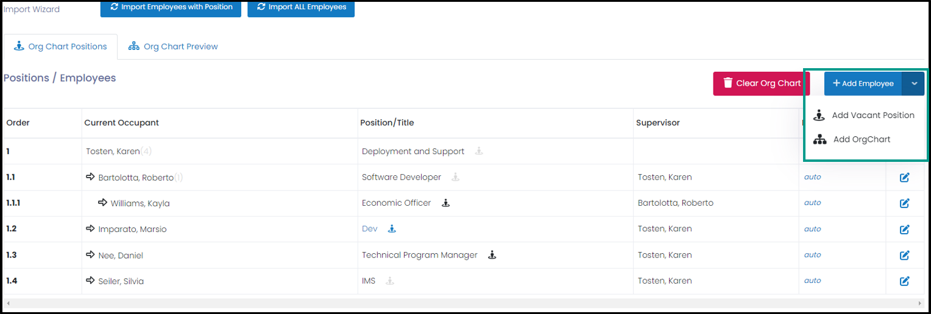Click Import Employees with Position button
The width and height of the screenshot is (931, 314).
click(171, 7)
